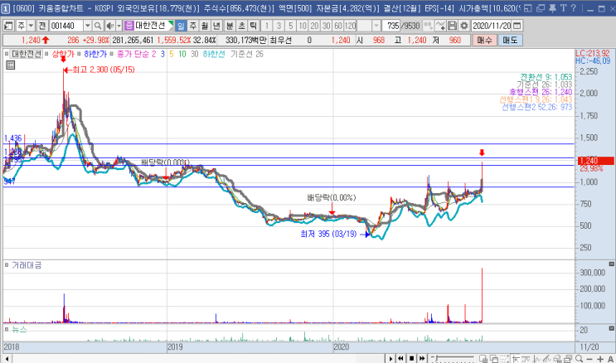Click the 대한전선 legend label on chart
The width and height of the screenshot is (616, 363).
point(27,54)
